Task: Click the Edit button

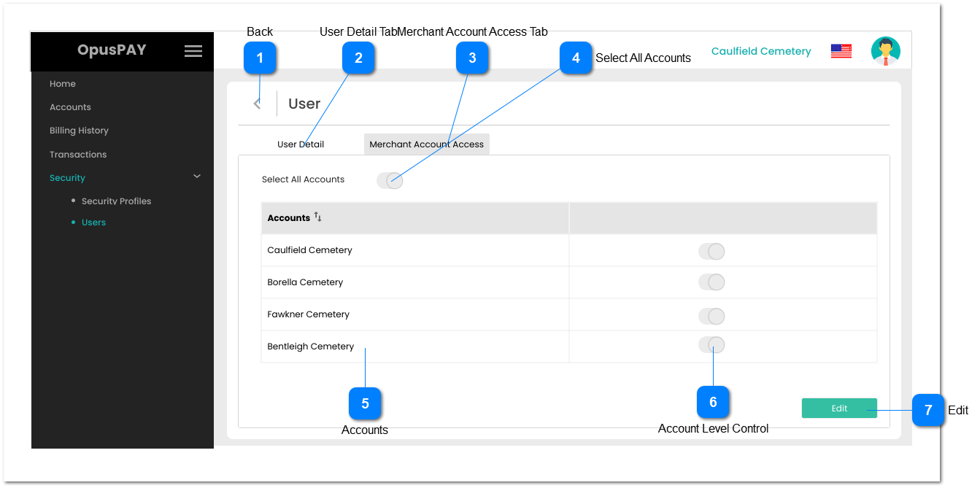Action: pos(839,408)
